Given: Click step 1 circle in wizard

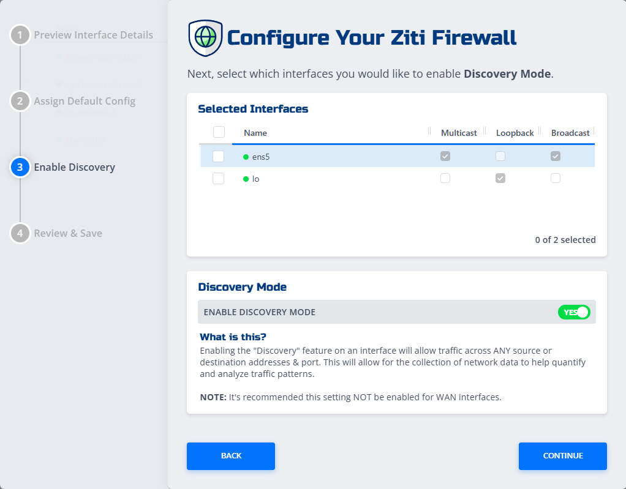Looking at the screenshot, I should click(x=20, y=35).
